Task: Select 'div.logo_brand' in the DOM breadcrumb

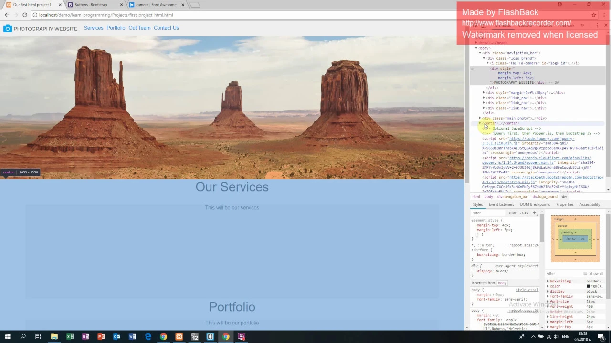Action: click(544, 197)
